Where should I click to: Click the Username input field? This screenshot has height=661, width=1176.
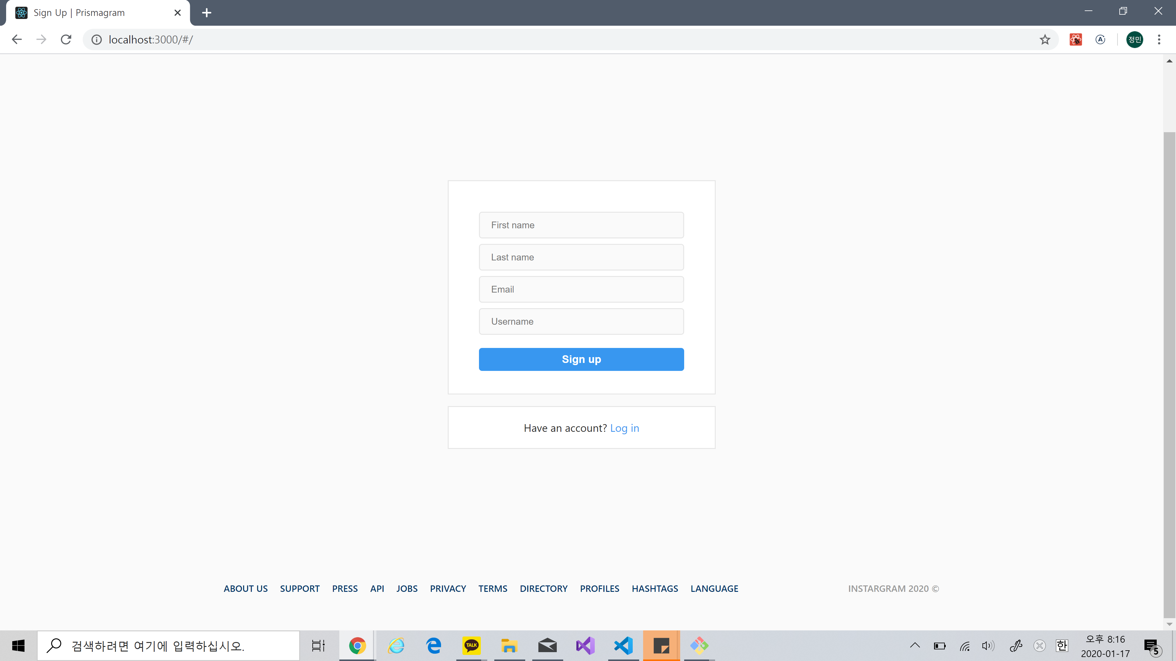(x=581, y=322)
